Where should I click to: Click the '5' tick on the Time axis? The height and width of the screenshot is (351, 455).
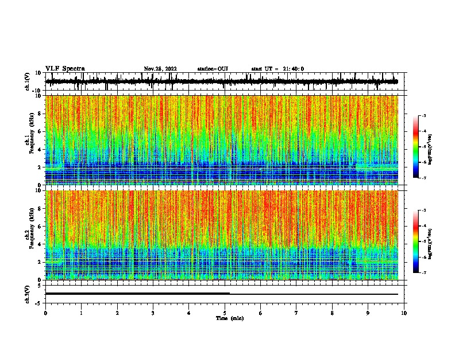pyautogui.click(x=225, y=313)
